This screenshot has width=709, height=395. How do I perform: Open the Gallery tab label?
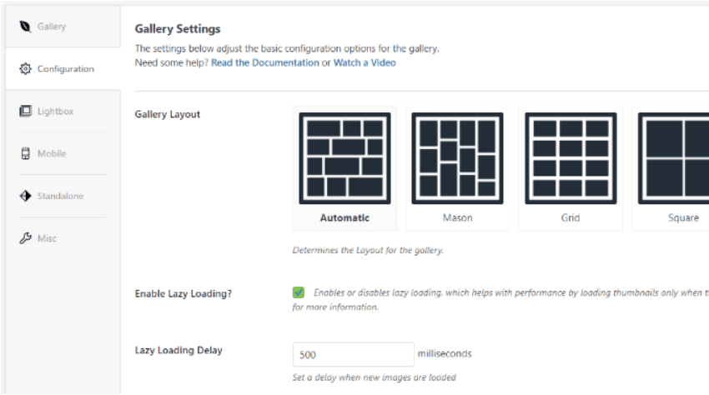pos(52,27)
